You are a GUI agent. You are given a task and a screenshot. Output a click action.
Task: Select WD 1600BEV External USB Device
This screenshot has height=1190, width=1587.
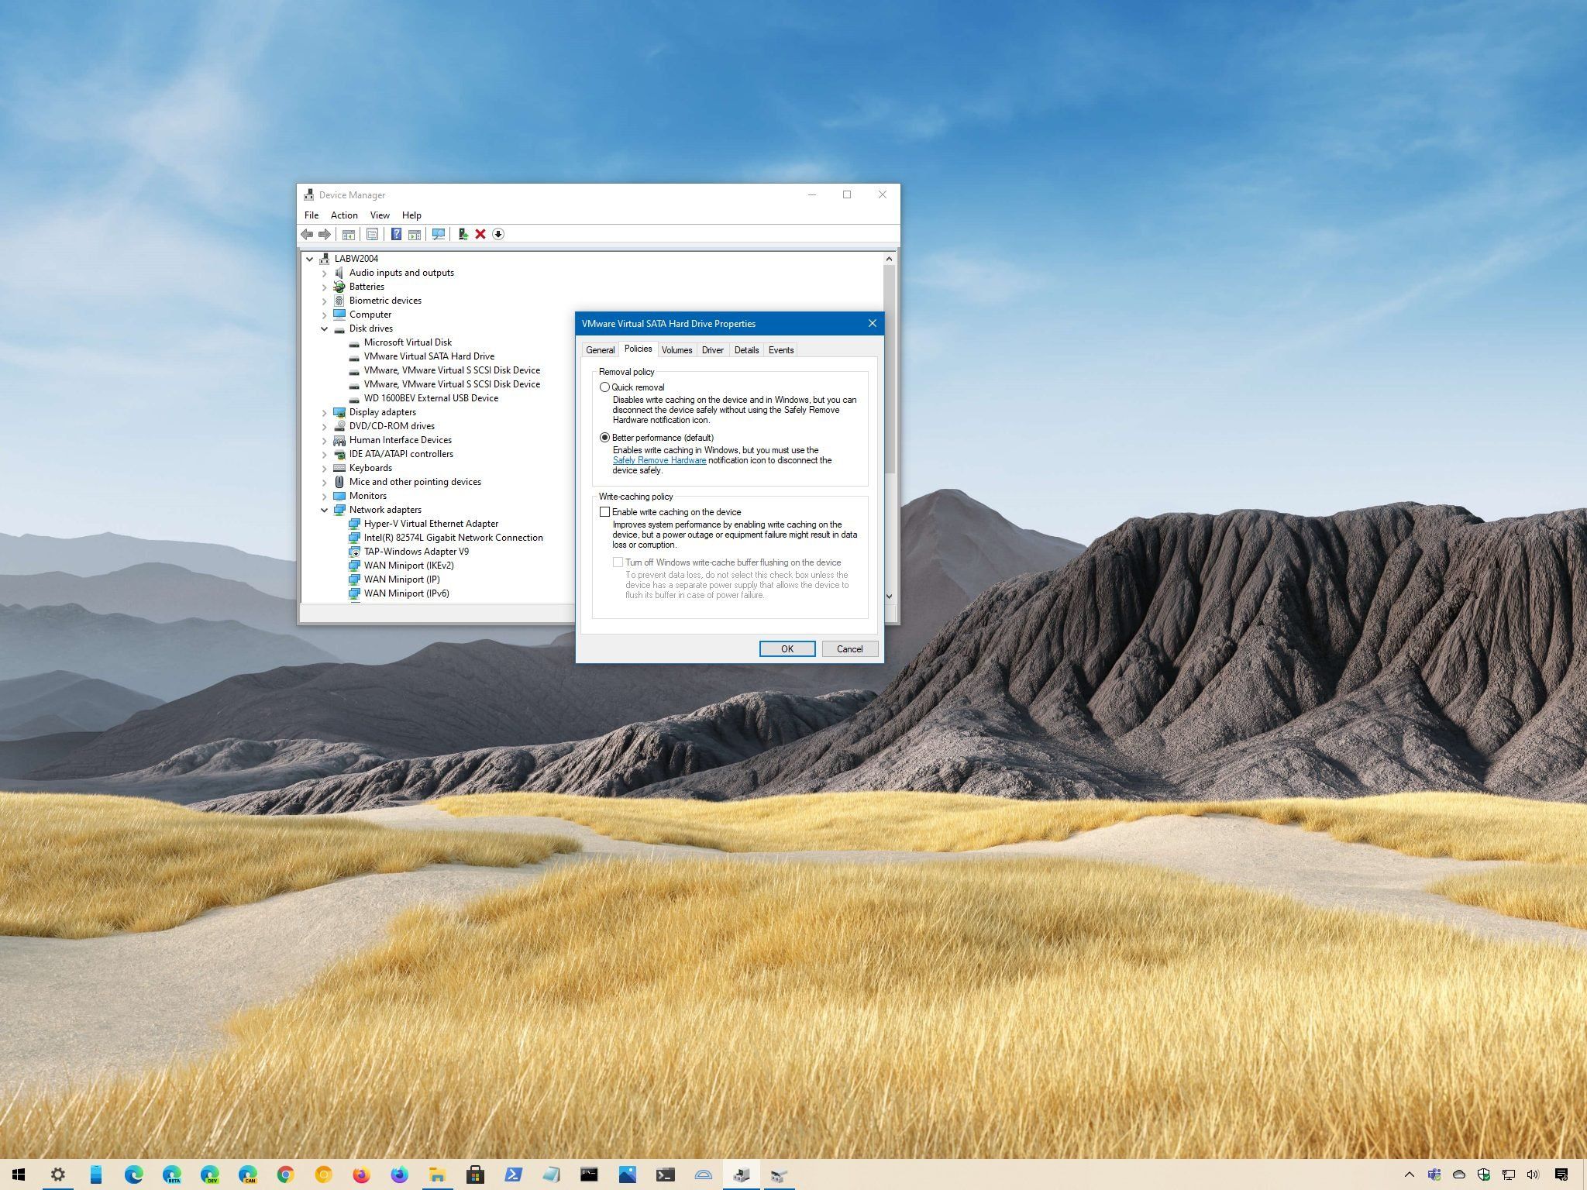coord(432,397)
